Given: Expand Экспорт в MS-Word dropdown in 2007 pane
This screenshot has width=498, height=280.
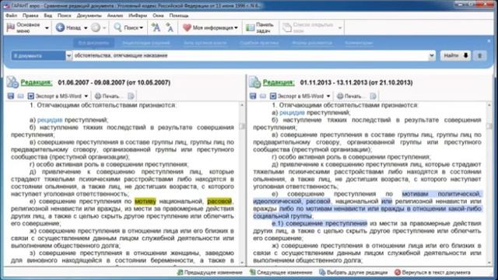Looking at the screenshot, I should point(86,96).
